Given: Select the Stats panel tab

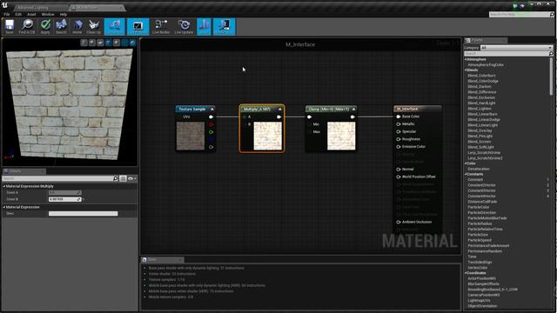Looking at the screenshot, I should click(x=162, y=260).
